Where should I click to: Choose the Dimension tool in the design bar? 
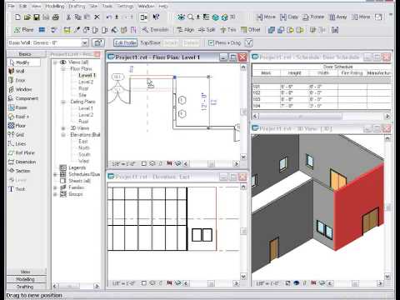(x=22, y=162)
